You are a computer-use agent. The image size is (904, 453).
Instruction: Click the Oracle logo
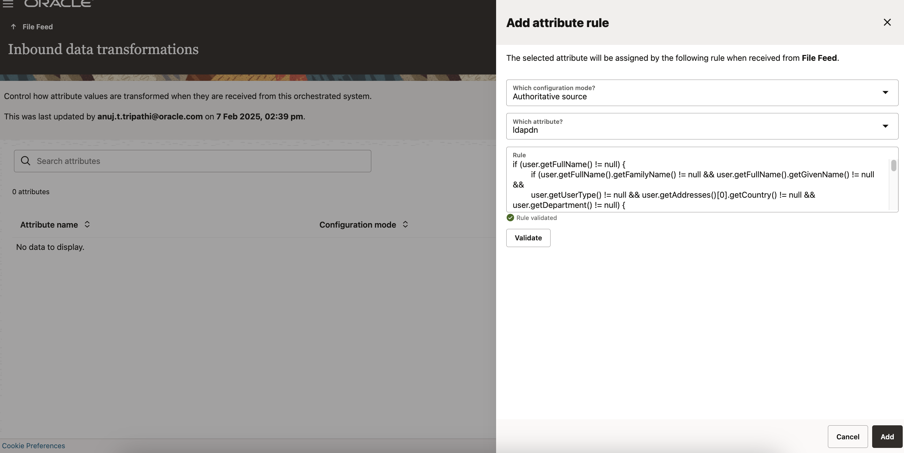59,4
